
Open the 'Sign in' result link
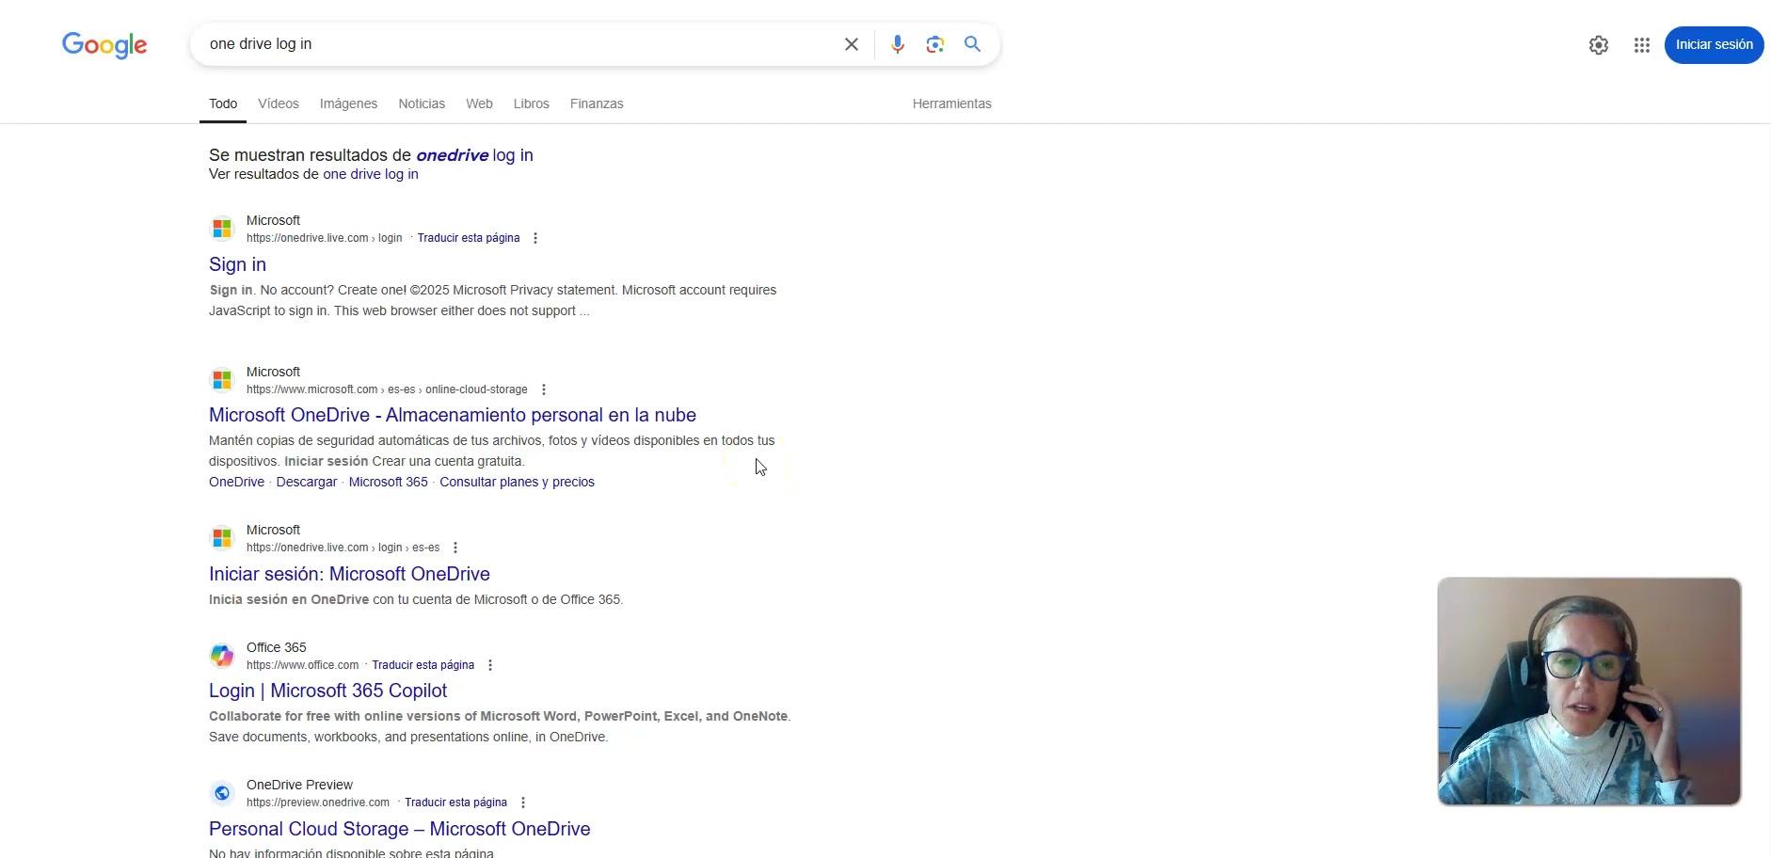point(237,264)
